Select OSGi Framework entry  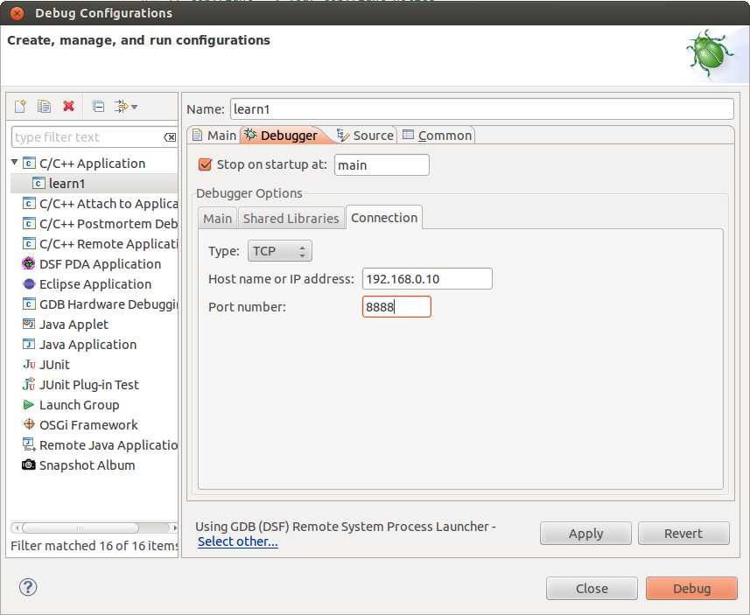pos(88,424)
